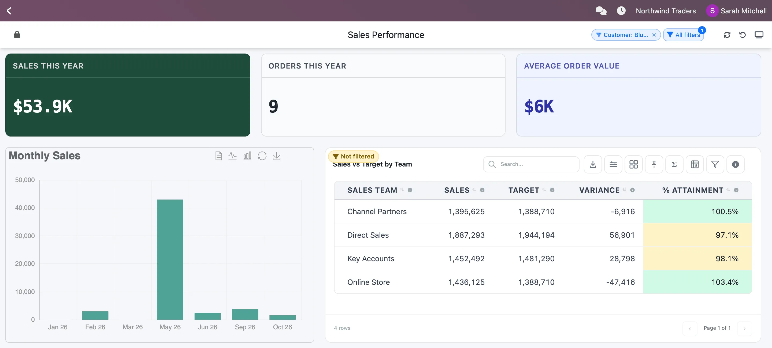Toggle the sigma totals button
This screenshot has width=772, height=348.
(x=674, y=164)
